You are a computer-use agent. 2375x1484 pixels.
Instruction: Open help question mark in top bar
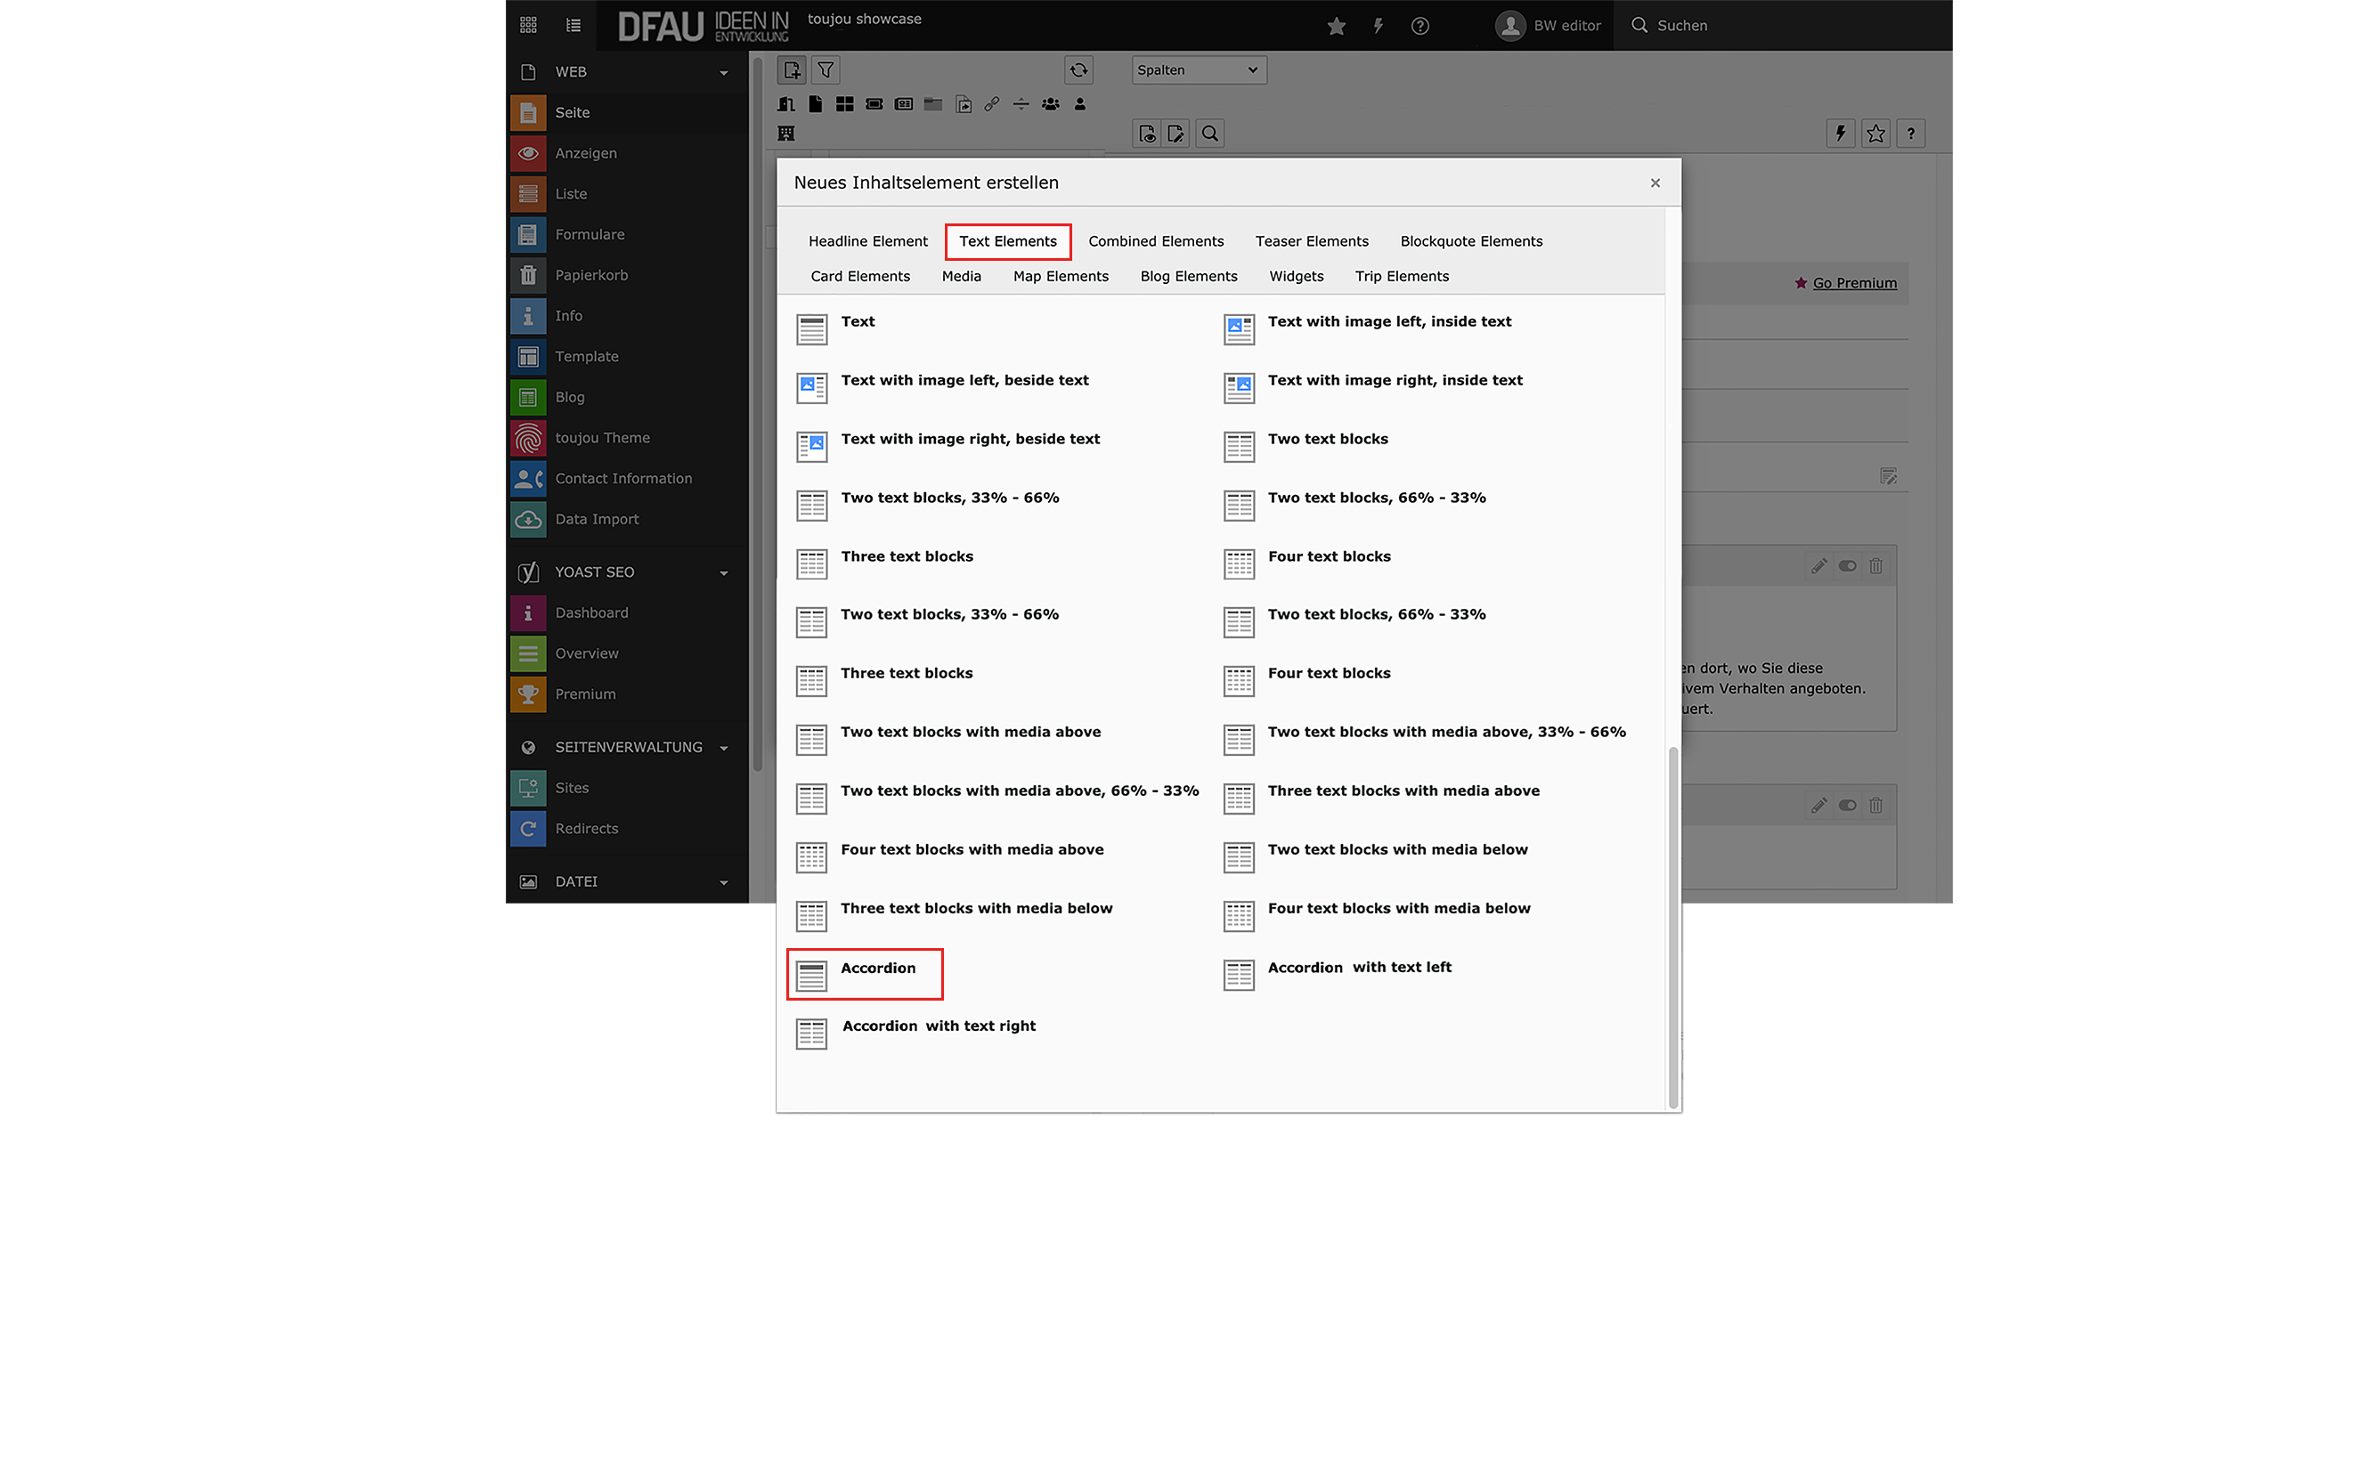[x=1419, y=26]
